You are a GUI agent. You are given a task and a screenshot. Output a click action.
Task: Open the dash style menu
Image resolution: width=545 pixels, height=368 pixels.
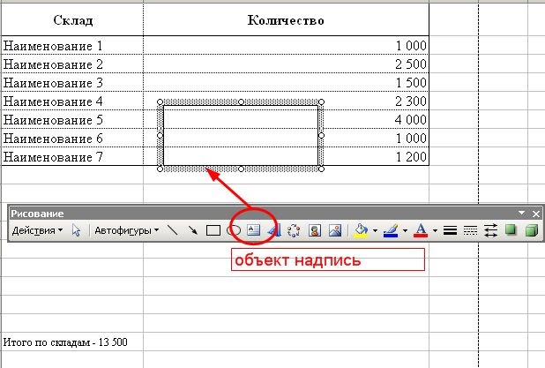click(x=470, y=230)
